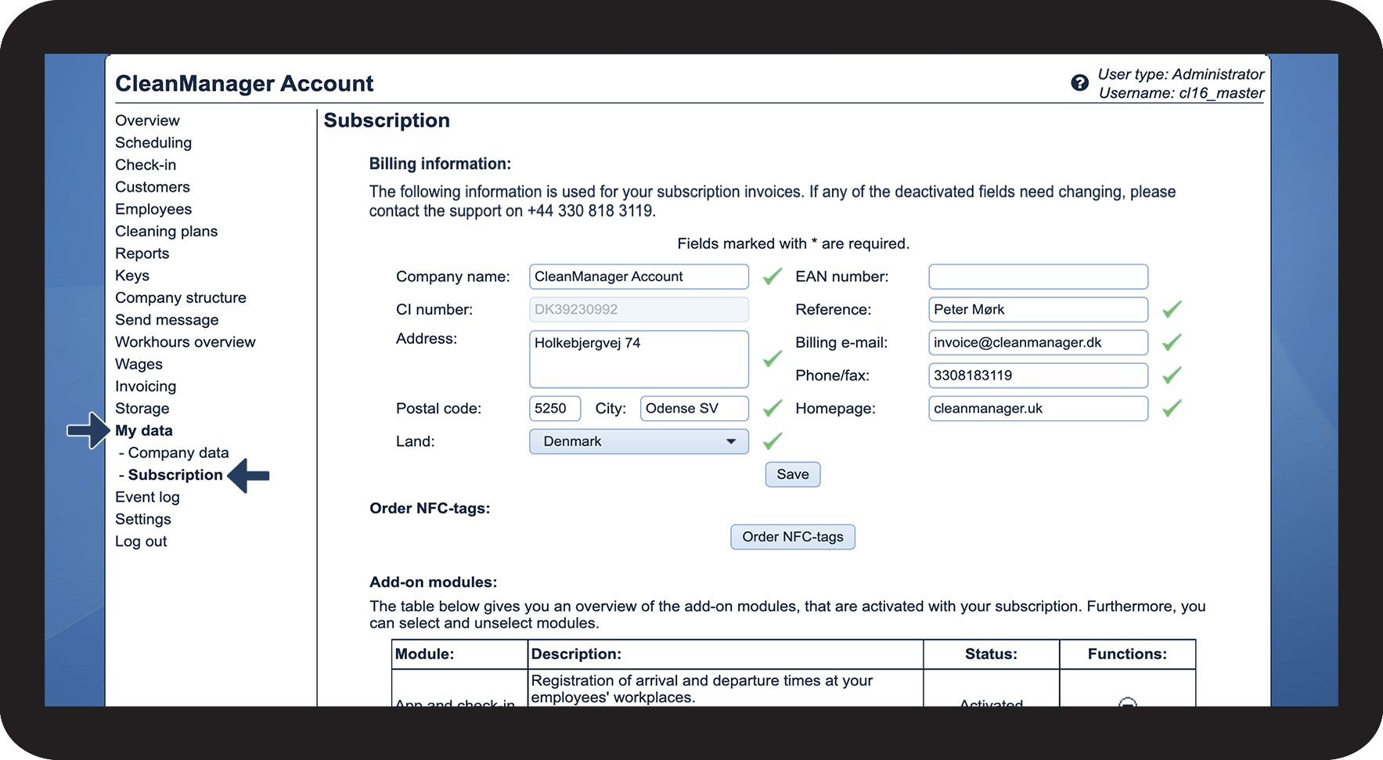Click into the Phone/fax field
The height and width of the screenshot is (760, 1383).
pyautogui.click(x=1038, y=375)
